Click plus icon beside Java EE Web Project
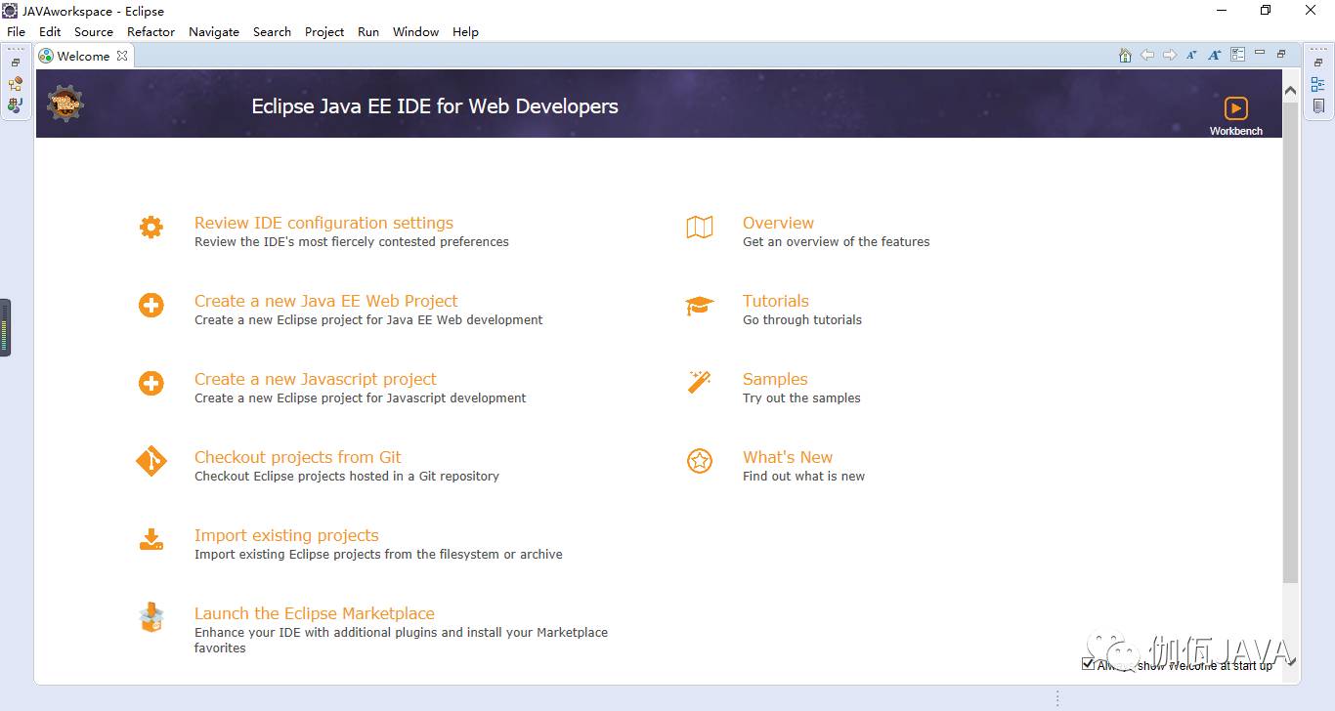 click(151, 306)
